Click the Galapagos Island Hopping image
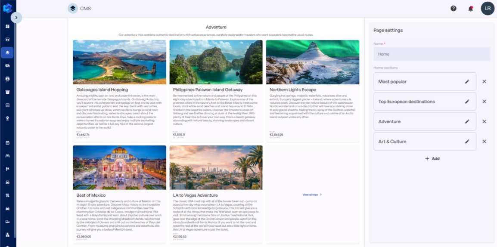This screenshot has width=497, height=247. click(119, 62)
